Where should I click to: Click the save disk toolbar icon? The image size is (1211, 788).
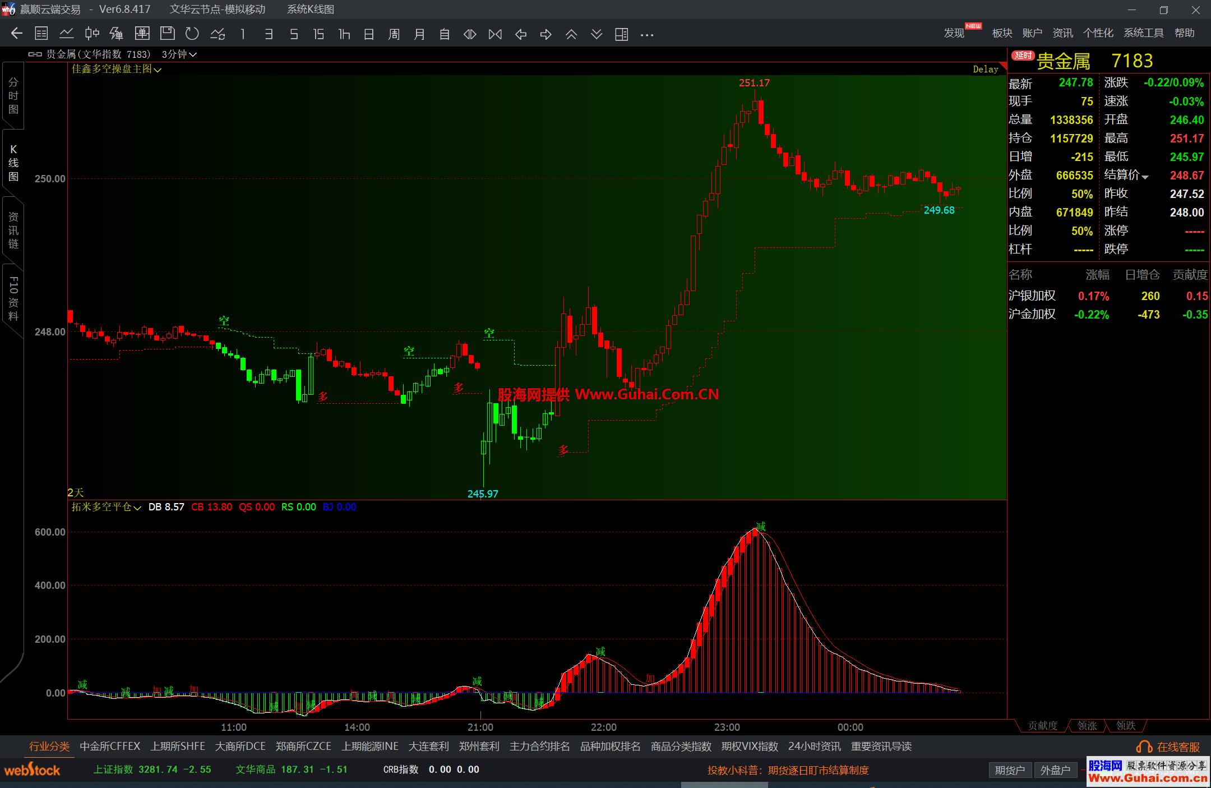tap(167, 34)
